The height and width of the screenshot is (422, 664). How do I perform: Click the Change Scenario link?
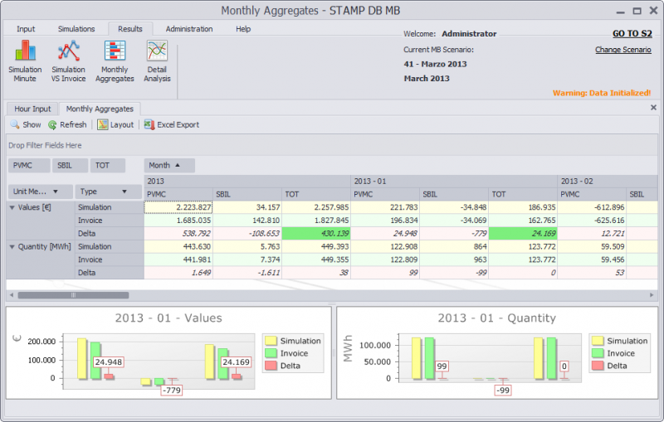[x=622, y=50]
